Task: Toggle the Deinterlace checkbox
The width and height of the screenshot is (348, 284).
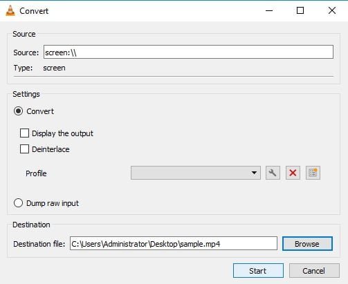Action: click(24, 149)
